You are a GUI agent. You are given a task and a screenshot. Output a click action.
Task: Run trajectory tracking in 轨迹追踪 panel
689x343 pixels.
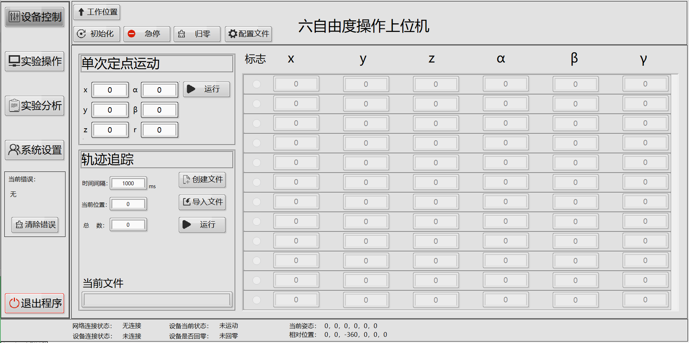pos(202,225)
